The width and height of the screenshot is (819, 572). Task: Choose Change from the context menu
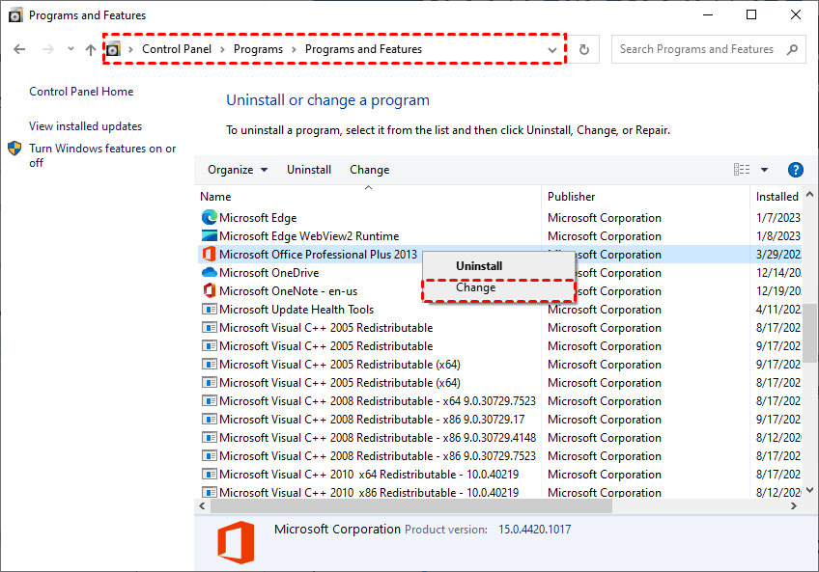[476, 287]
